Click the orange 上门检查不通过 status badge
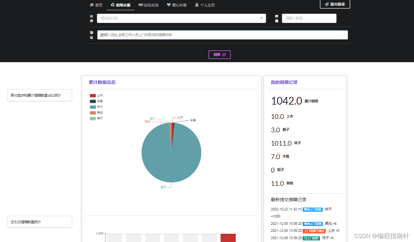This screenshot has width=414, height=242. pyautogui.click(x=314, y=231)
